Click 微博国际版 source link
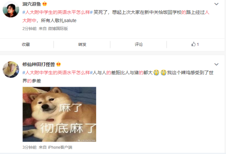This screenshot has height=154, width=226. [58, 29]
